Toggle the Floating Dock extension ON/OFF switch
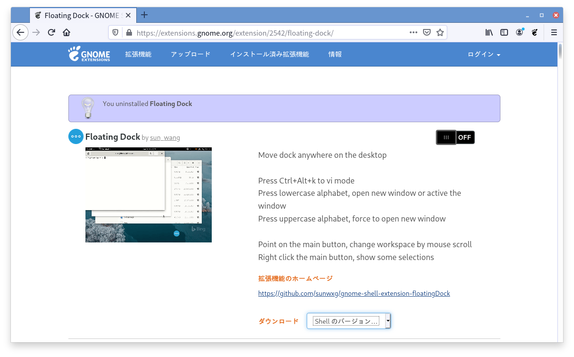 tap(455, 137)
